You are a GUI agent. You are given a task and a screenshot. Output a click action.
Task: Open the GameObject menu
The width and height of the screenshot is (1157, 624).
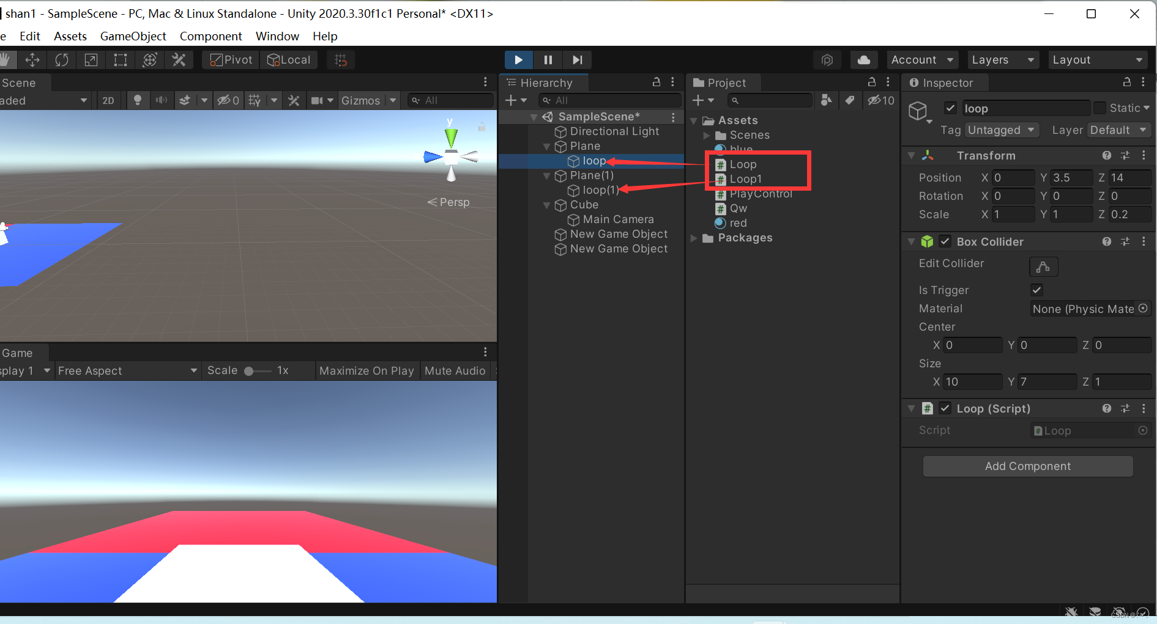(133, 36)
